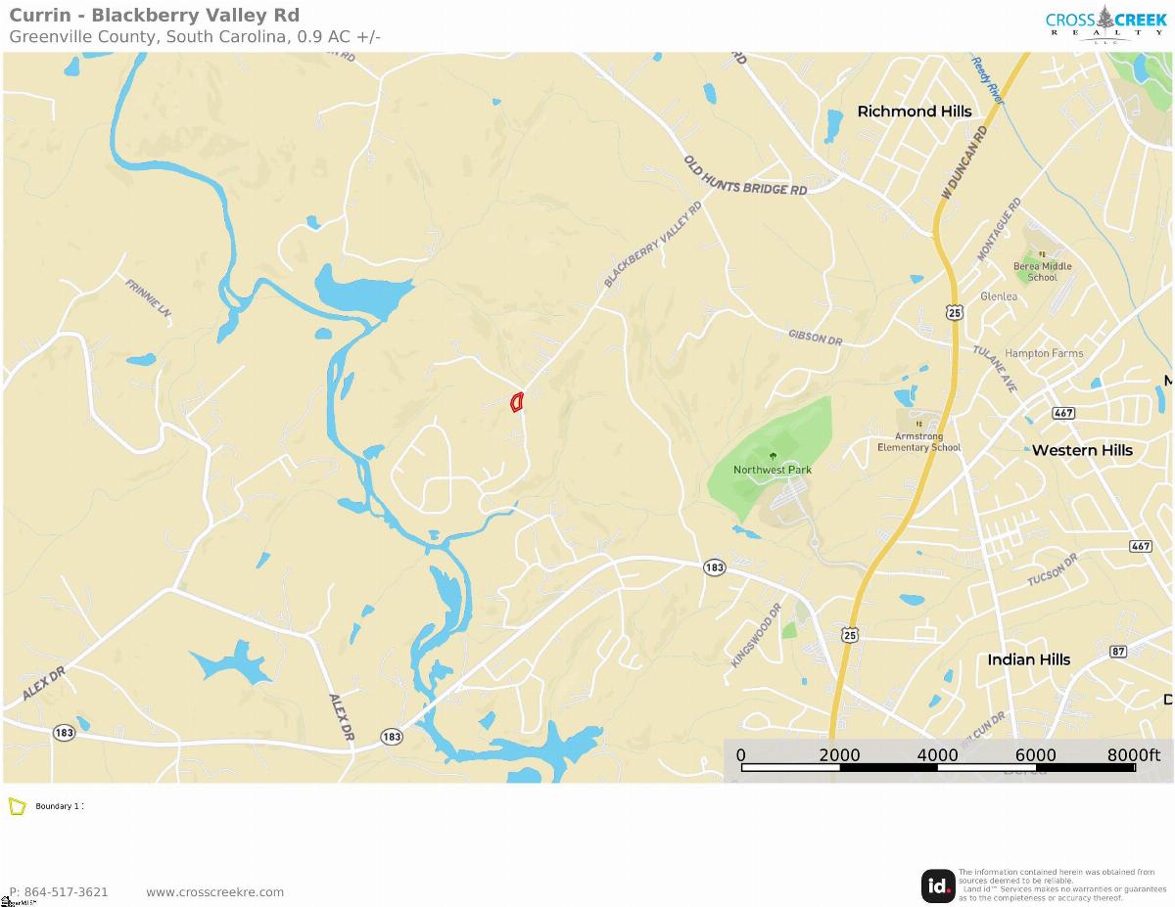Click the Northwest Park tree icon
The height and width of the screenshot is (907, 1175).
click(x=773, y=457)
